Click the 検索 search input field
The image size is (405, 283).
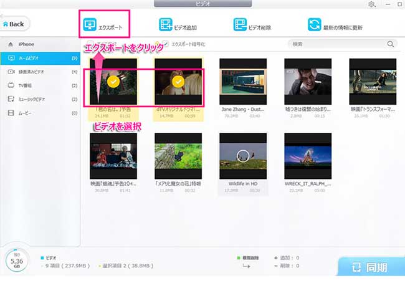coord(338,44)
